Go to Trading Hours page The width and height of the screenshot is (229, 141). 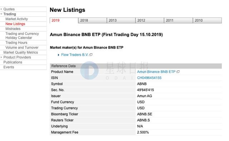pyautogui.click(x=16, y=43)
